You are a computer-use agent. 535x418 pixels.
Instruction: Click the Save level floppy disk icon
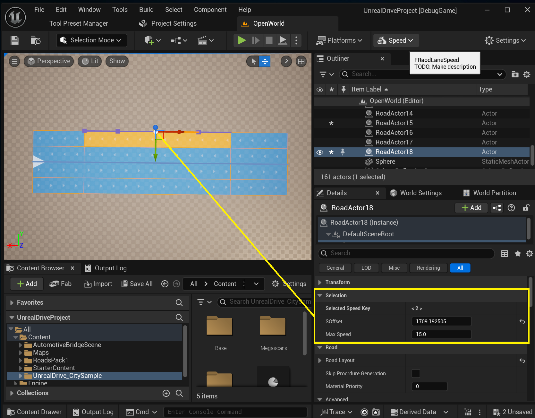pyautogui.click(x=15, y=40)
